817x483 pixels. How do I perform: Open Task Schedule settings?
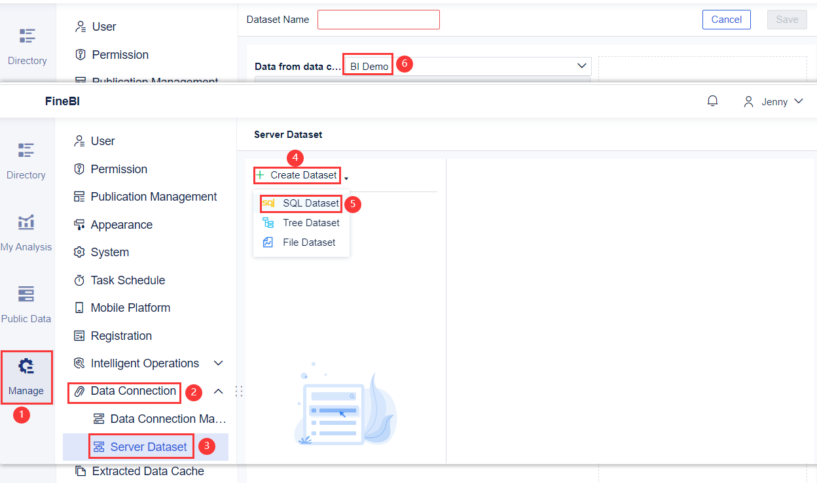coord(128,280)
